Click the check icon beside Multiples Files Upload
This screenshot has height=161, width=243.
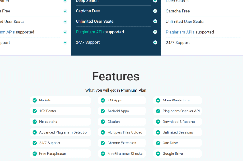(x=103, y=132)
